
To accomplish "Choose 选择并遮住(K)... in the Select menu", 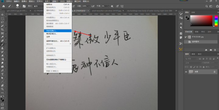I will tap(58, 41).
